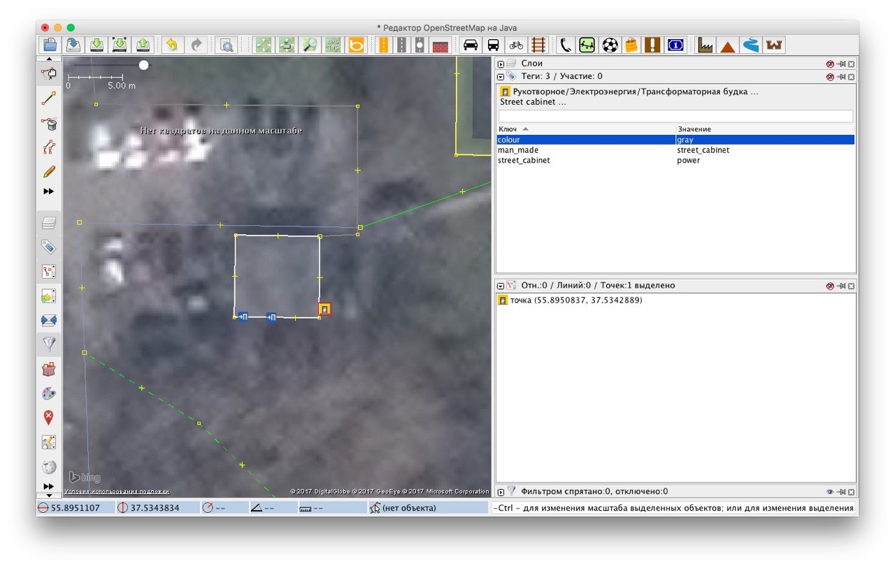Select the gray value cell
The height and width of the screenshot is (568, 895).
click(x=766, y=140)
